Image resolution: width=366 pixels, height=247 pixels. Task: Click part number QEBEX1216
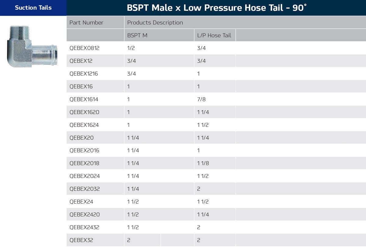point(84,74)
